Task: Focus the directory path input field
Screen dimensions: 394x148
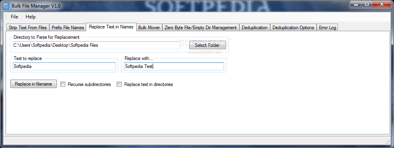Action: point(96,45)
